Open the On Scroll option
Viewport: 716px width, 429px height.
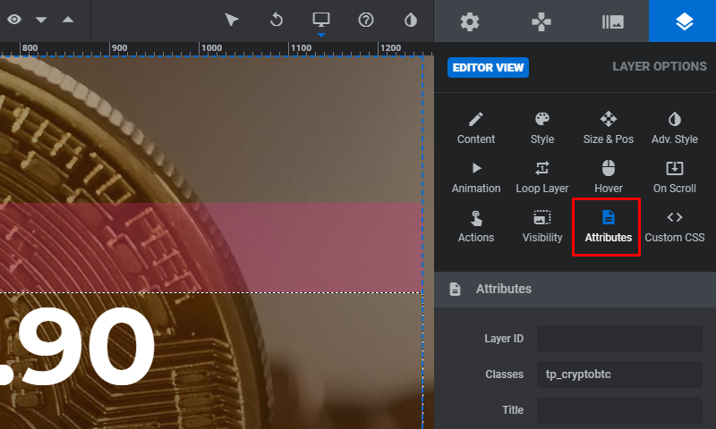675,177
